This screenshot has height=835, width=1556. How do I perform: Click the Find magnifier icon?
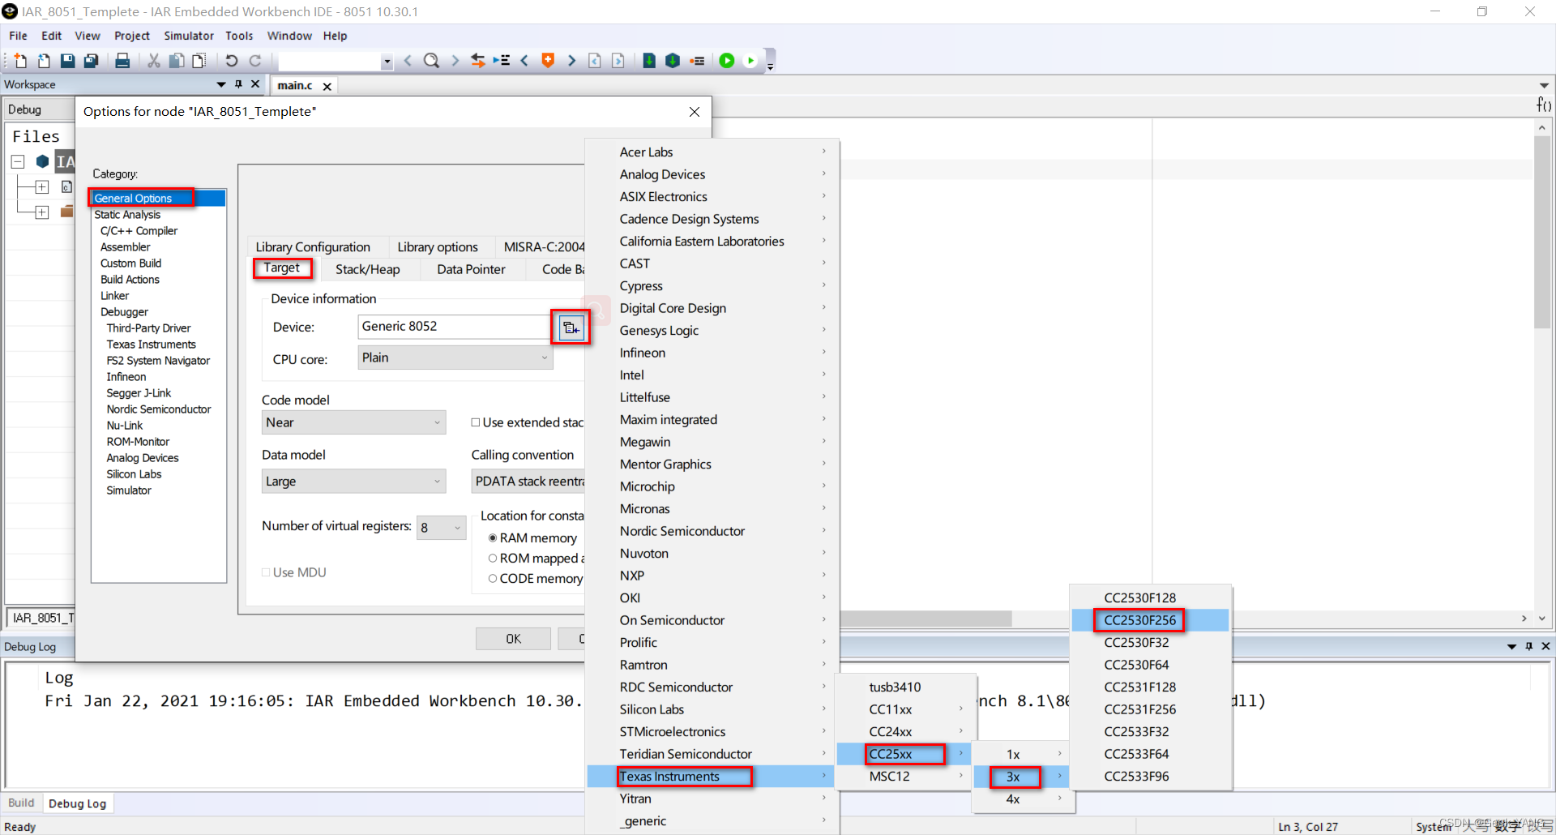[x=431, y=61]
